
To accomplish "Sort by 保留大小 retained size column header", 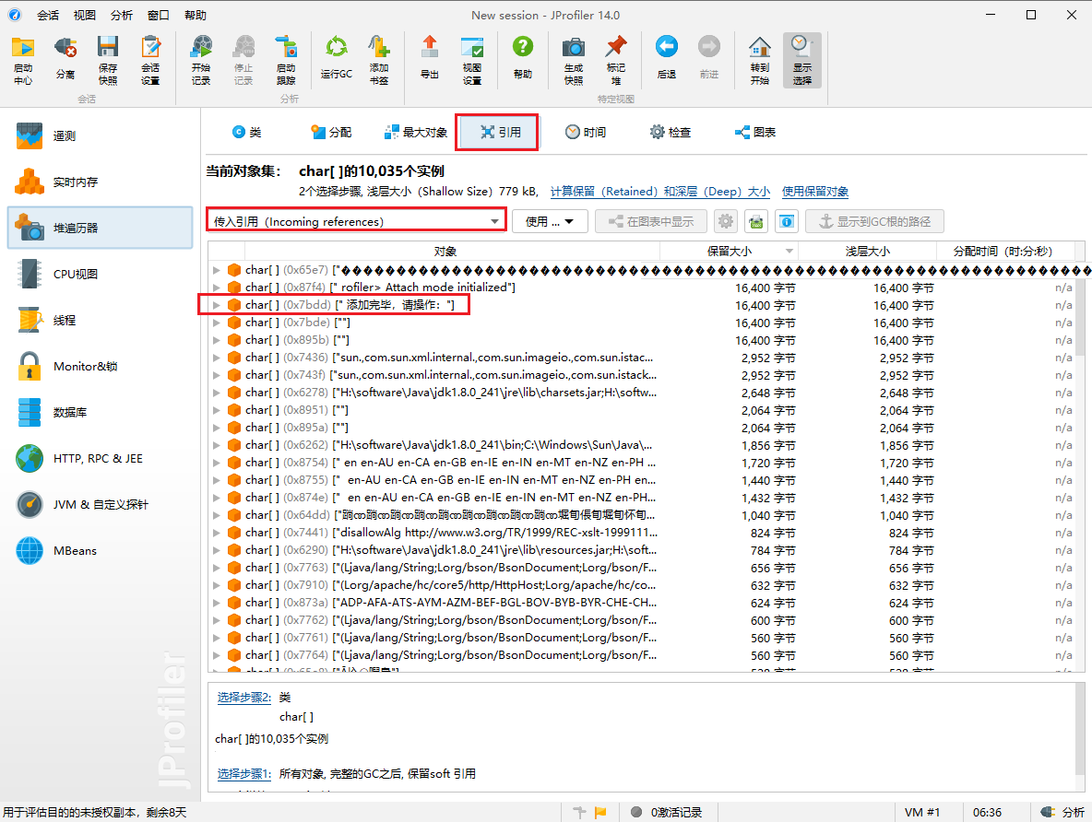I will click(729, 251).
